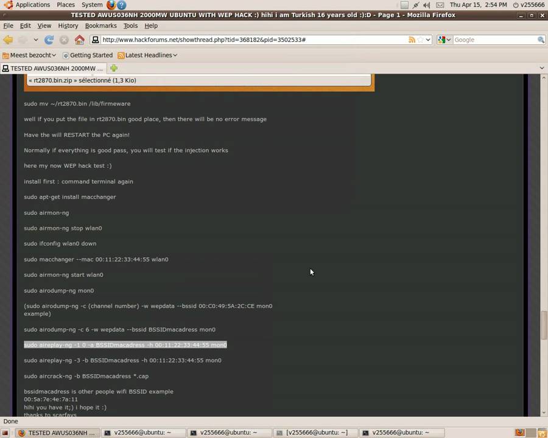
Task: Open the Bookmarks menu
Action: click(100, 26)
